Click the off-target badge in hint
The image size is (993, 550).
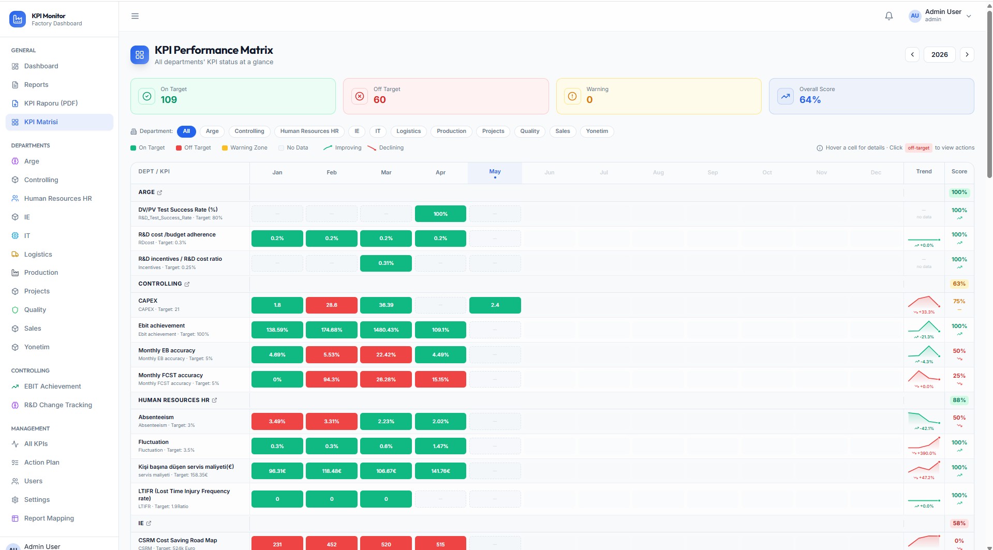tap(918, 148)
